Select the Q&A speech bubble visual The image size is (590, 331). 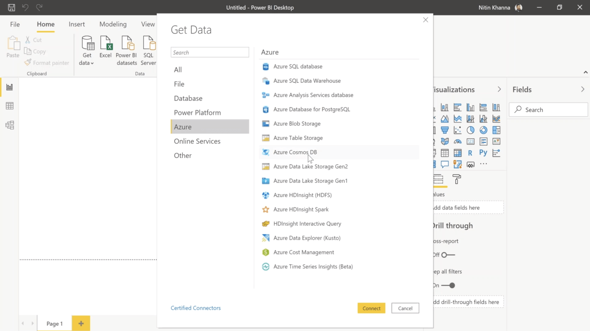tap(444, 164)
